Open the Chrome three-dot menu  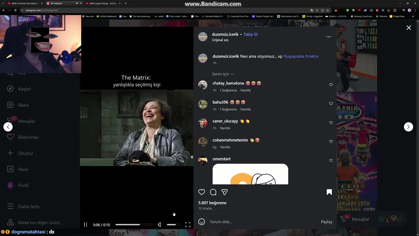(x=415, y=10)
